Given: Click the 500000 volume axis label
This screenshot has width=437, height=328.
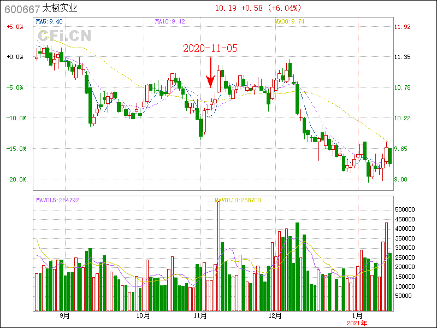Looking at the screenshot, I should [x=408, y=209].
